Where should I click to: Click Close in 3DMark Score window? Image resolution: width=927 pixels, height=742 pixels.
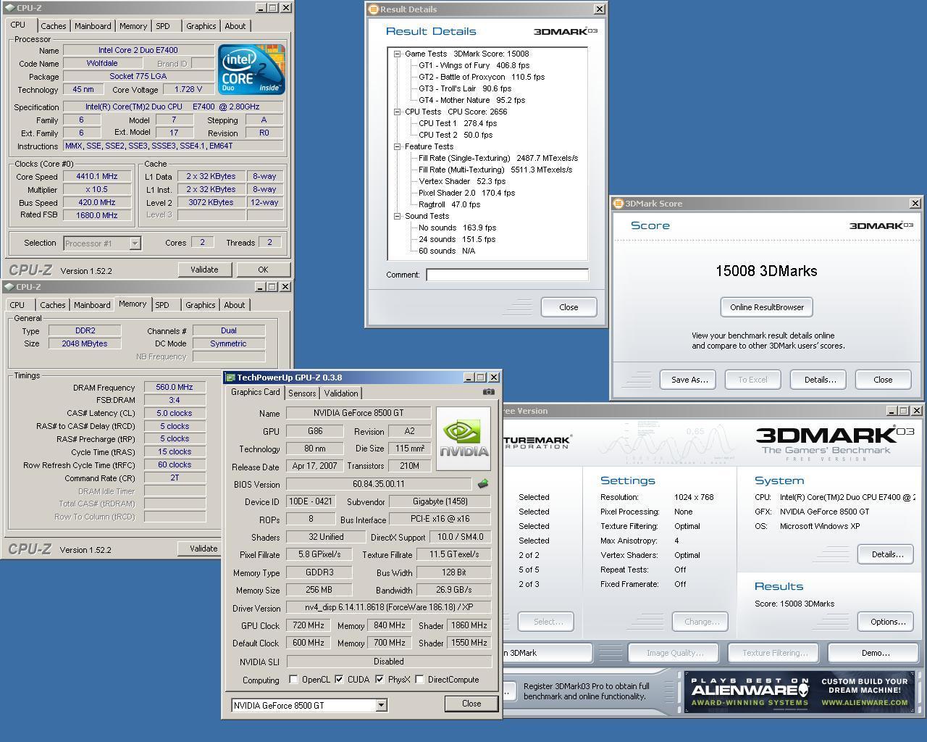[883, 380]
